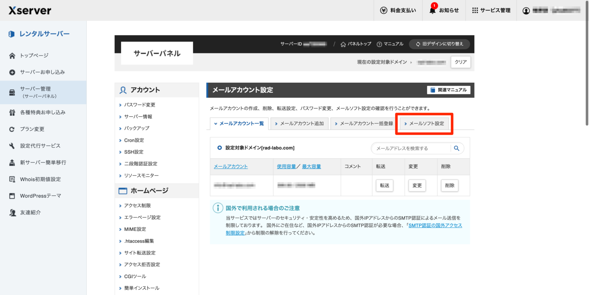Click the arrow beside SSH設定 in sidebar
The image size is (589, 295).
120,152
